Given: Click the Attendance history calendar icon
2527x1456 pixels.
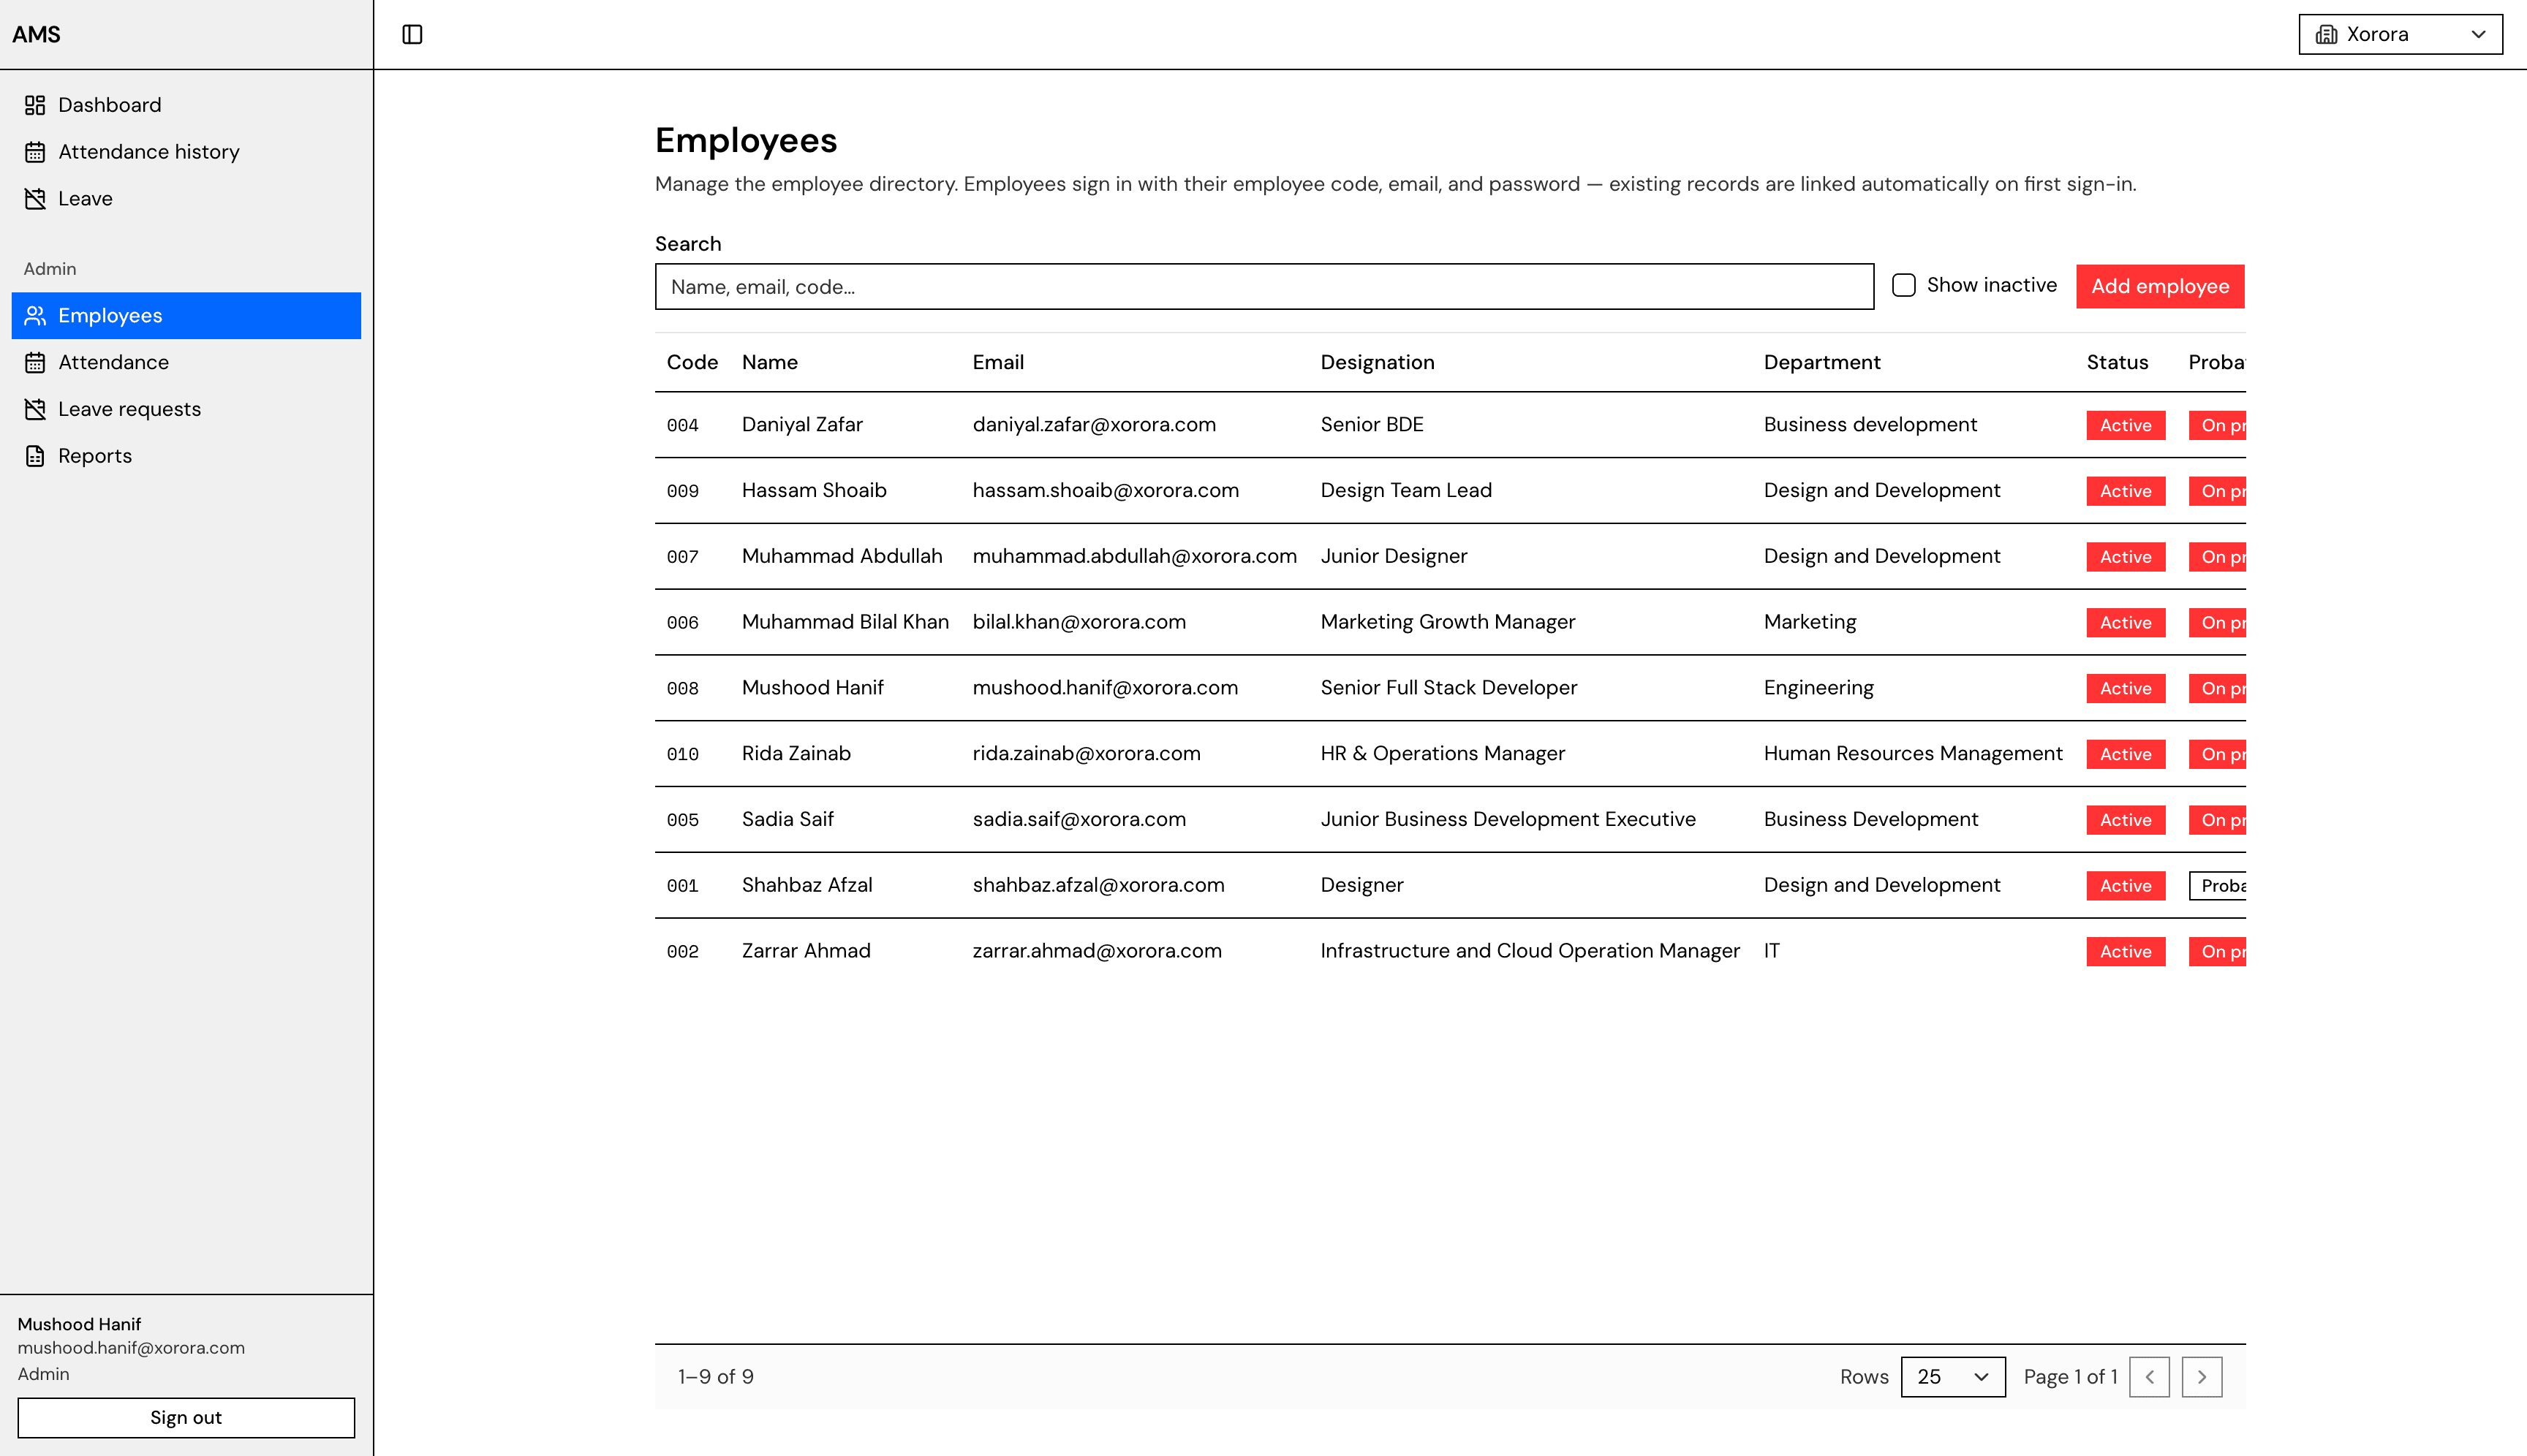Looking at the screenshot, I should (x=35, y=152).
